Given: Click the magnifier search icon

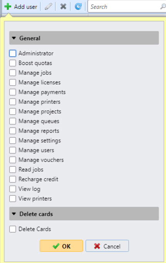Looking at the screenshot, I should click(x=163, y=7).
